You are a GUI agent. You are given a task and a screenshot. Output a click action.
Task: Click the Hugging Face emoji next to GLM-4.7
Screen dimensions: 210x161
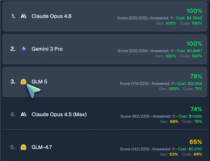23,147
